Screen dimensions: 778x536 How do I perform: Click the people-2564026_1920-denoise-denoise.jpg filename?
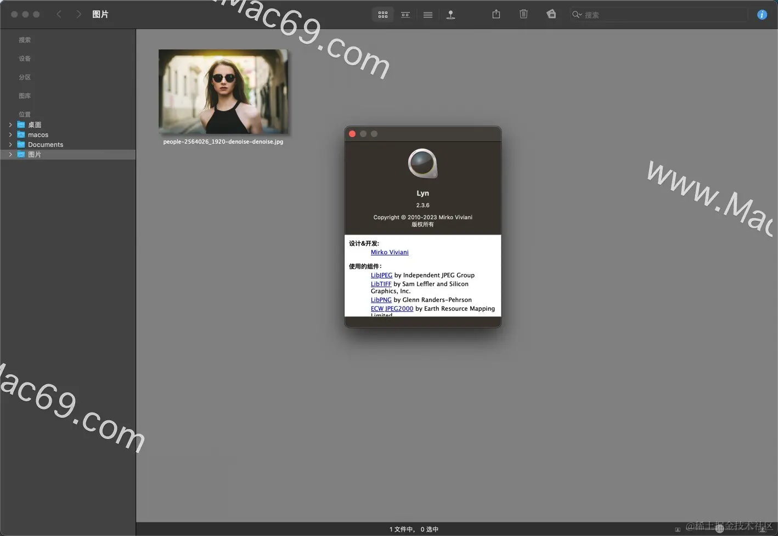(223, 142)
